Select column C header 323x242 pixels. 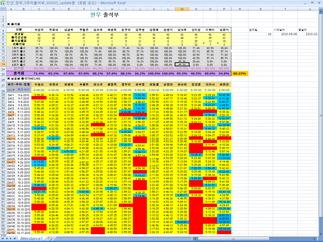(x=39, y=9)
